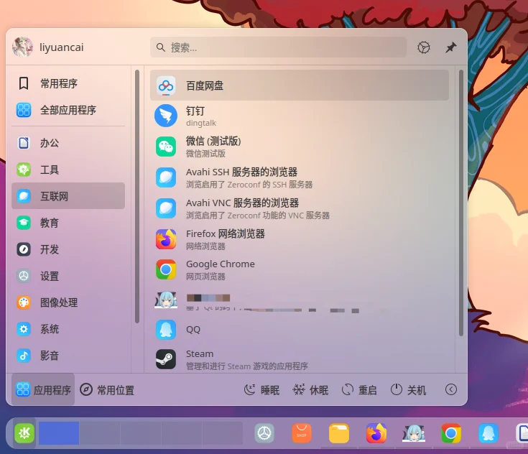Select 影音 multimedia category
The width and height of the screenshot is (528, 454).
pos(68,356)
